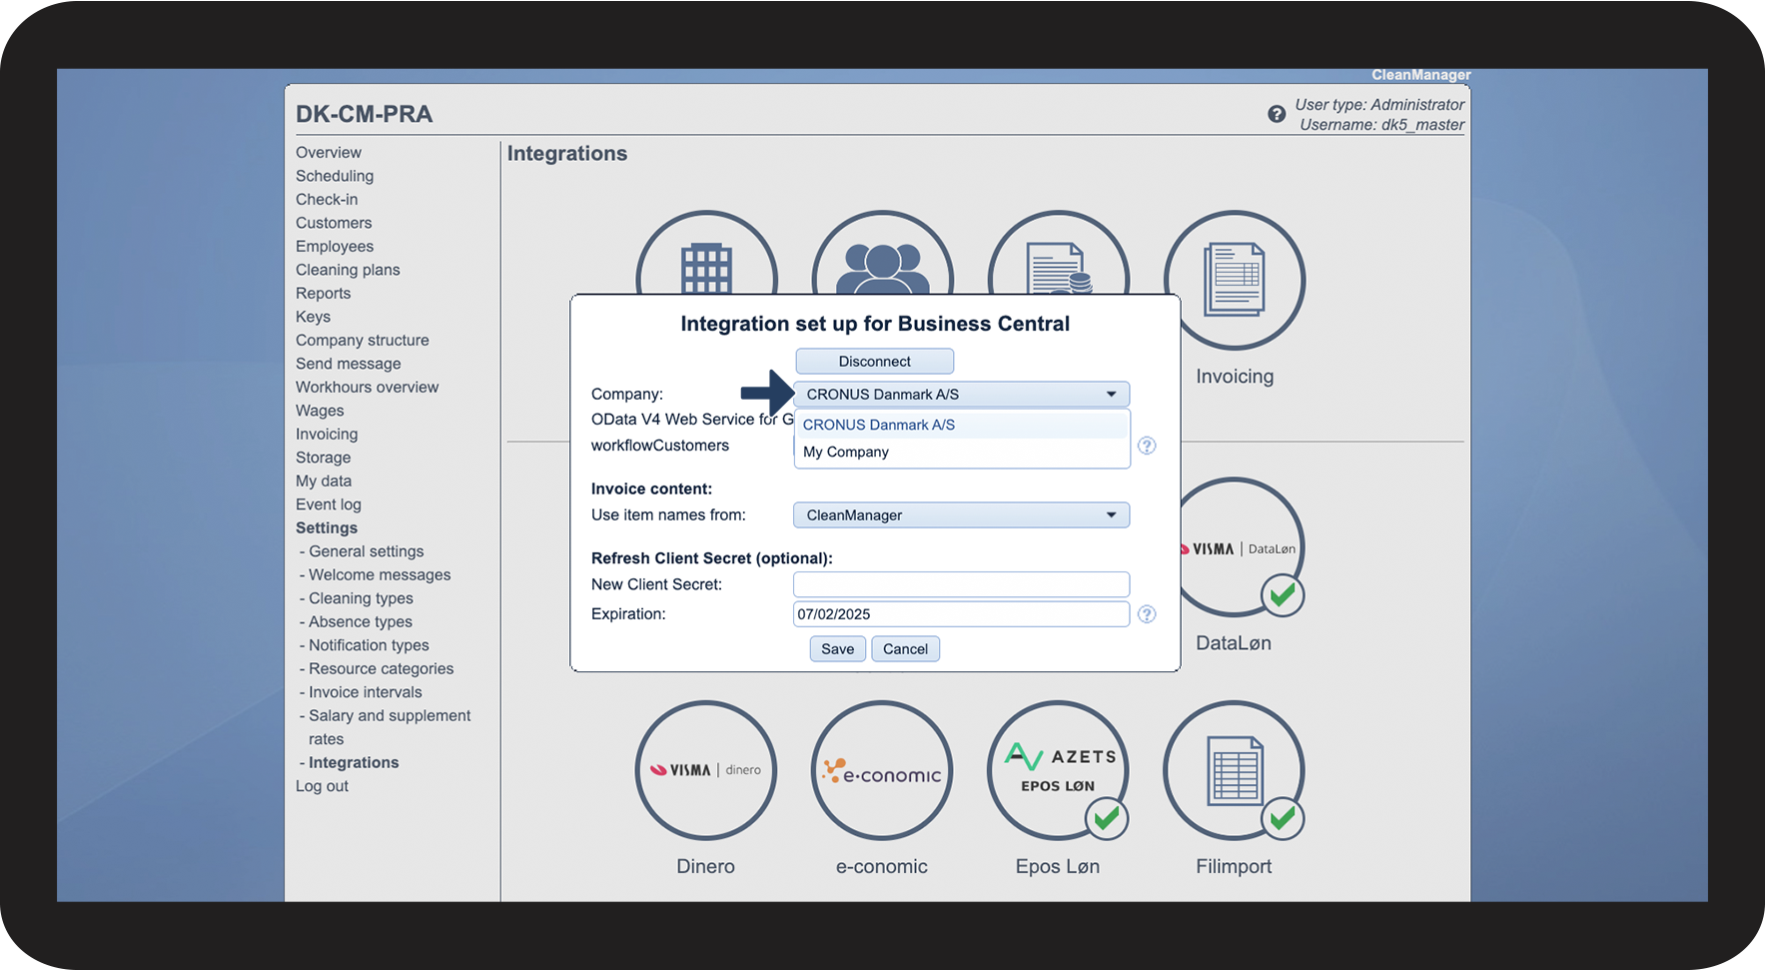
Task: Go to General settings in sidebar
Action: tap(366, 551)
